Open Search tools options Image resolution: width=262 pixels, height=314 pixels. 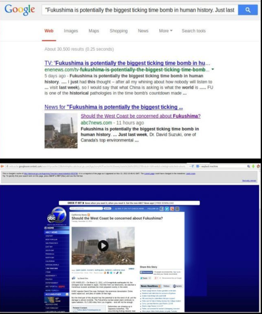click(x=194, y=31)
